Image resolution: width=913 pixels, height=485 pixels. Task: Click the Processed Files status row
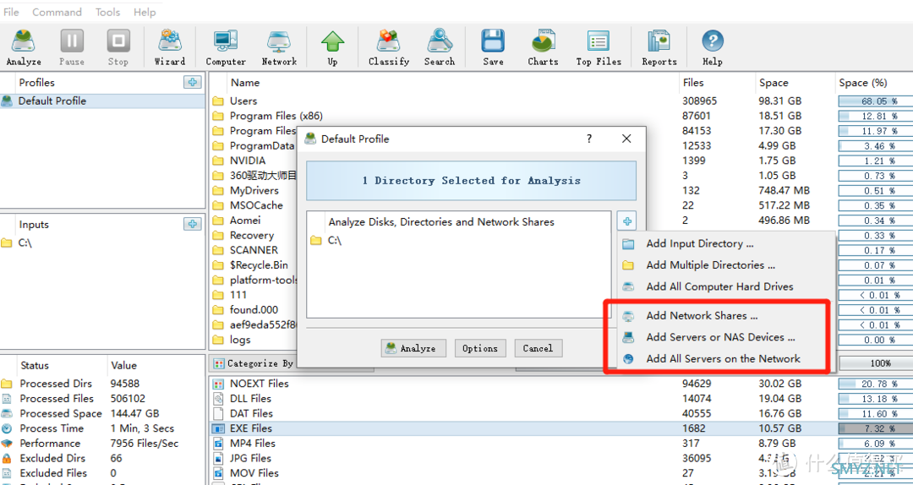pos(102,398)
